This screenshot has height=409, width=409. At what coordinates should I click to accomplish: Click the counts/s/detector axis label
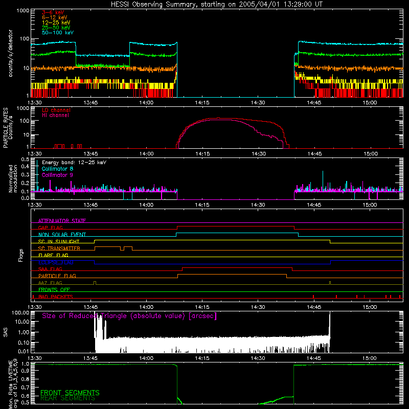(10, 53)
